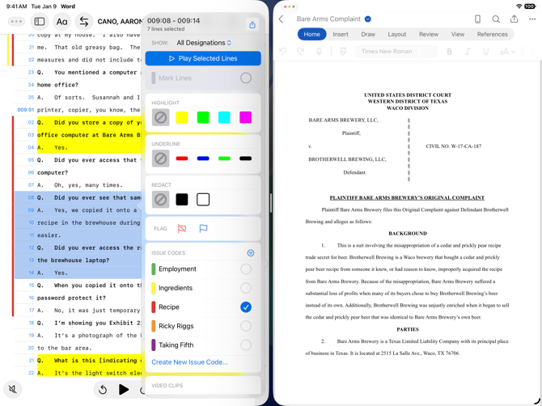Toggle the sidebar panel icon
This screenshot has width=542, height=406.
[40, 21]
